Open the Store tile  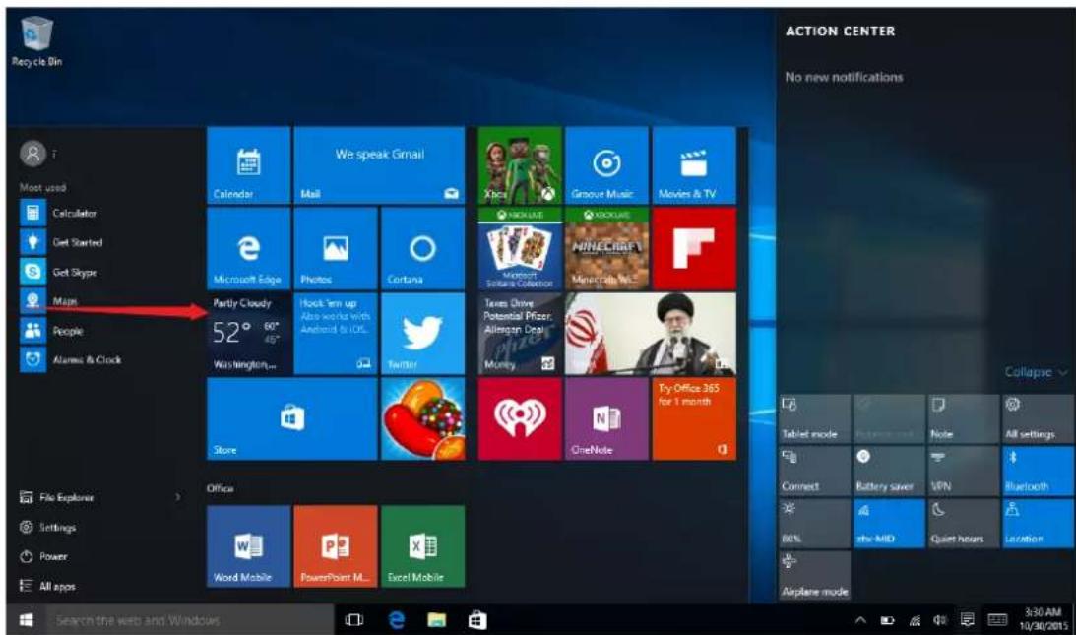tap(291, 418)
